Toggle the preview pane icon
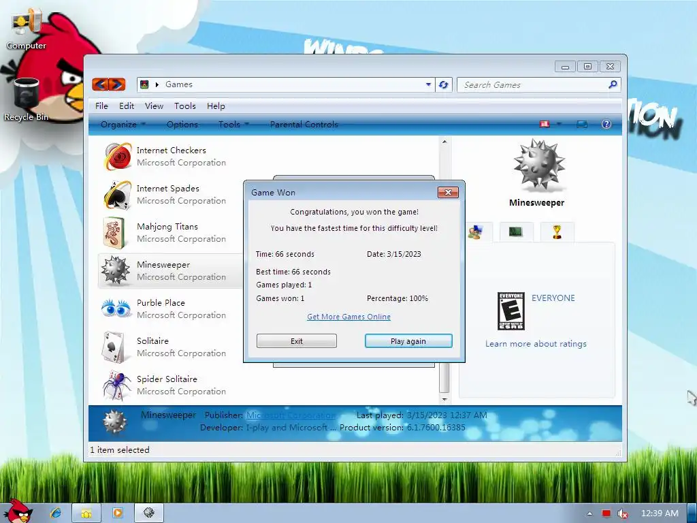The image size is (697, 523). pos(582,124)
